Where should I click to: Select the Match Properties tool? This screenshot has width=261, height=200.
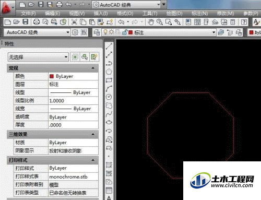pos(101,22)
